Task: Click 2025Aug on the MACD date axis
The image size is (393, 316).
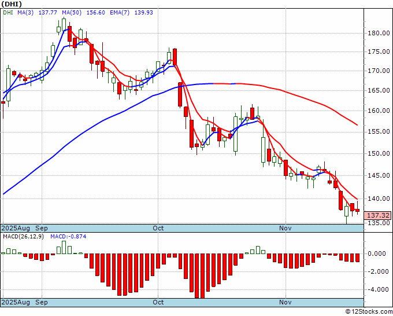Action: [16, 302]
